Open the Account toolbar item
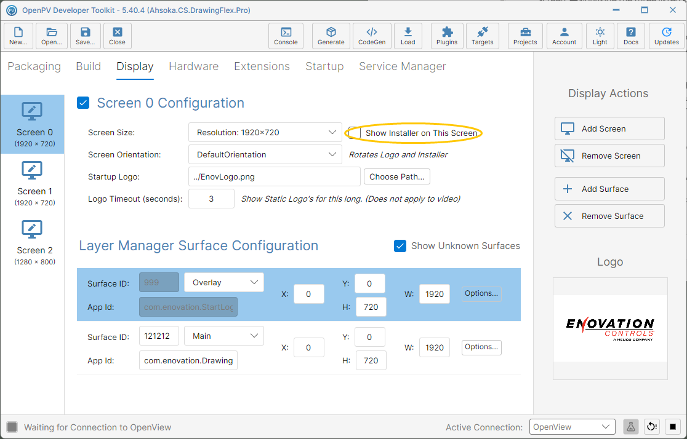 (564, 36)
